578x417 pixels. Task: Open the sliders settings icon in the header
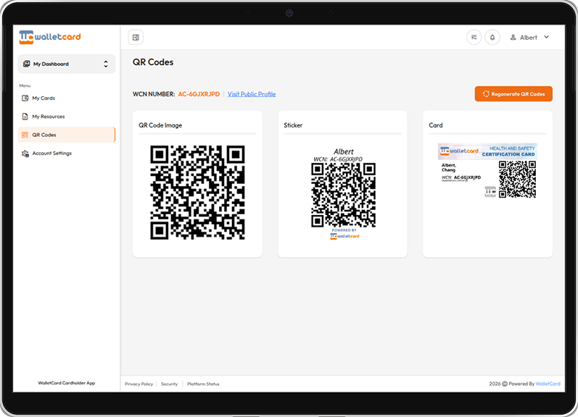474,37
